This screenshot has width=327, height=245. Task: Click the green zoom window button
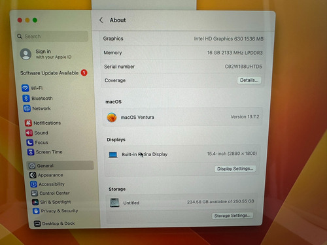pos(35,20)
